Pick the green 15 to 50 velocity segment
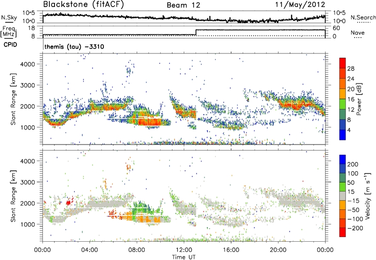Screen dimensions: 376x260 (343, 187)
